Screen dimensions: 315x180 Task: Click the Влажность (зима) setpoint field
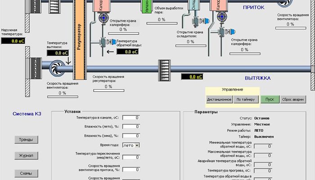coord(131,135)
